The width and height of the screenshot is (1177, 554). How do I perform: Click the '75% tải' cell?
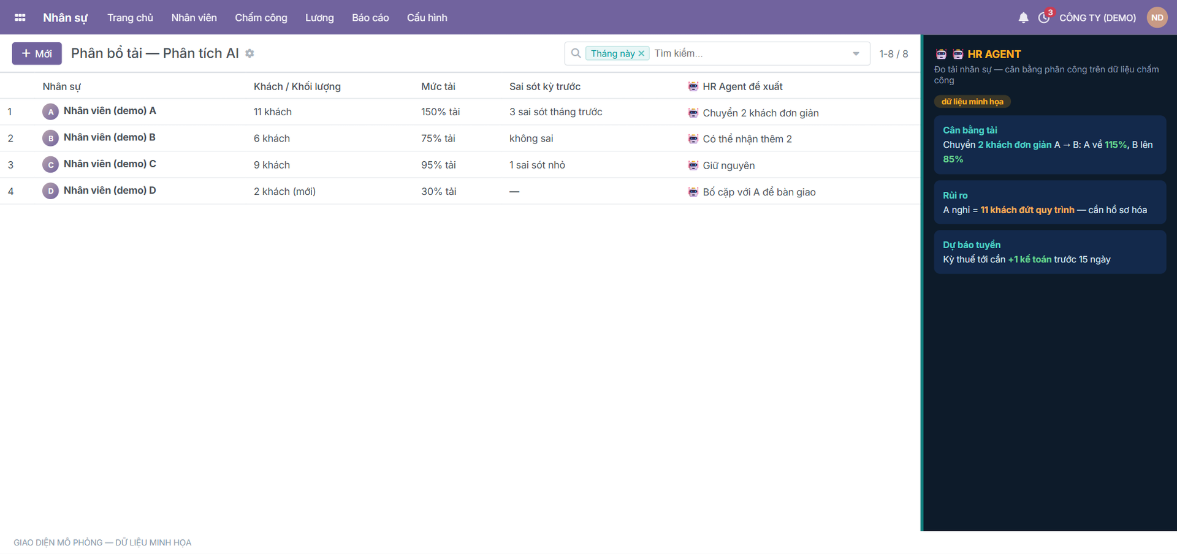[x=438, y=138]
